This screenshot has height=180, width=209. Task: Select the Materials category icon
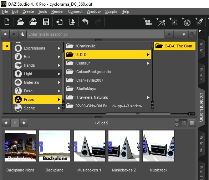point(18,82)
